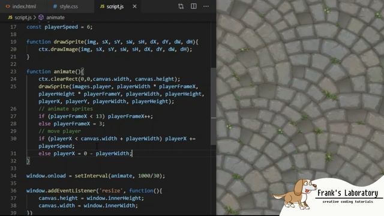
Task: Click the '// animate sprites' comment
Action: (65, 109)
